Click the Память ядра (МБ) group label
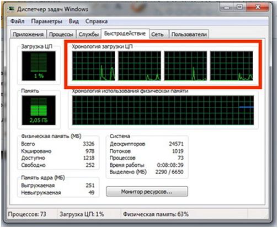This screenshot has height=228, width=278. tap(43, 178)
